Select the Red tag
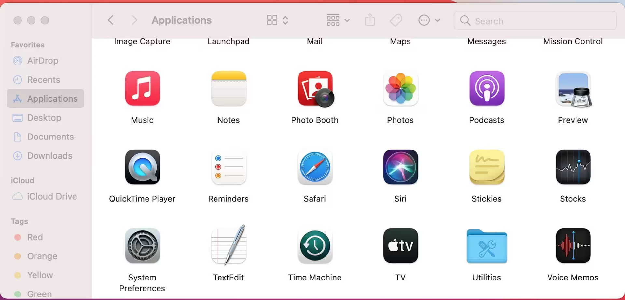 tap(46, 237)
